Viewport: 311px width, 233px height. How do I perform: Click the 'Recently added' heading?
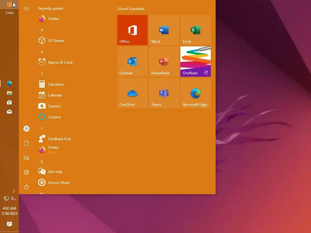(51, 8)
